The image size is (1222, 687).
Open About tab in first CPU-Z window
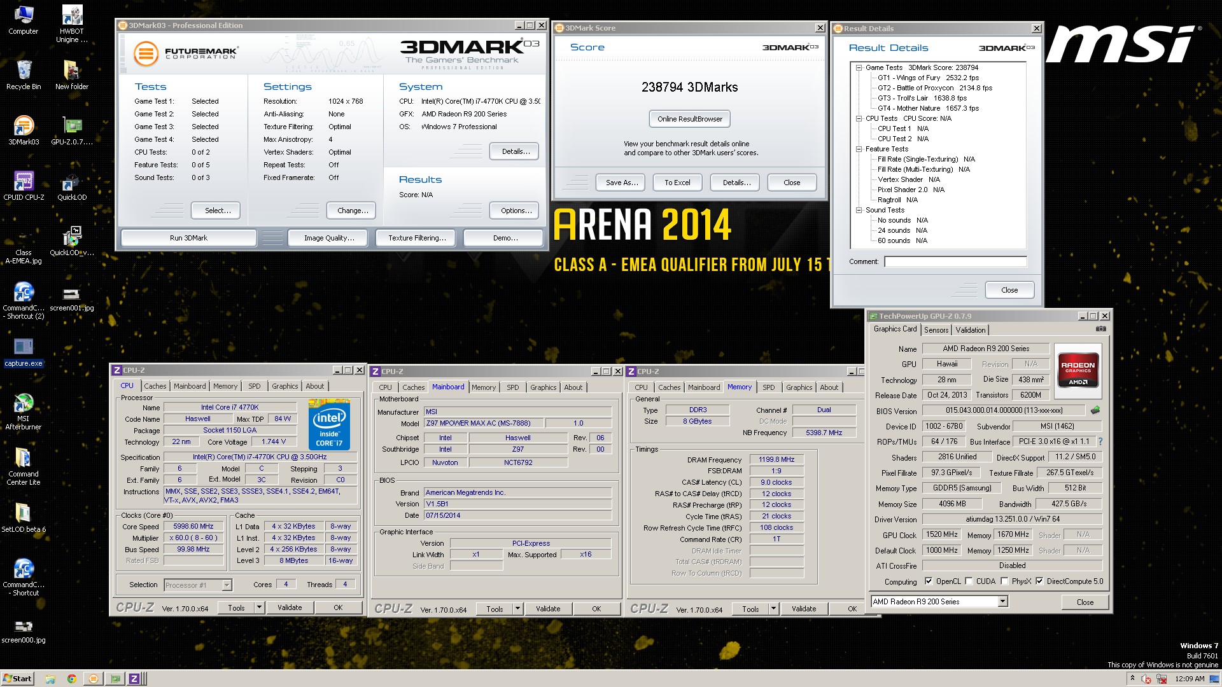pyautogui.click(x=314, y=386)
